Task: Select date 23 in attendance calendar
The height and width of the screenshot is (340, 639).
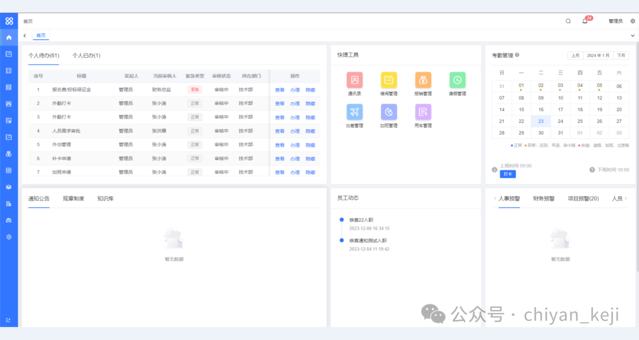Action: [x=541, y=121]
